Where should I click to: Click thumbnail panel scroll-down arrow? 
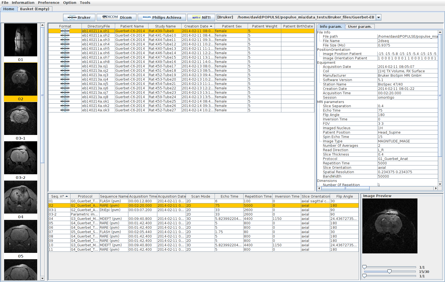[x=42, y=278]
